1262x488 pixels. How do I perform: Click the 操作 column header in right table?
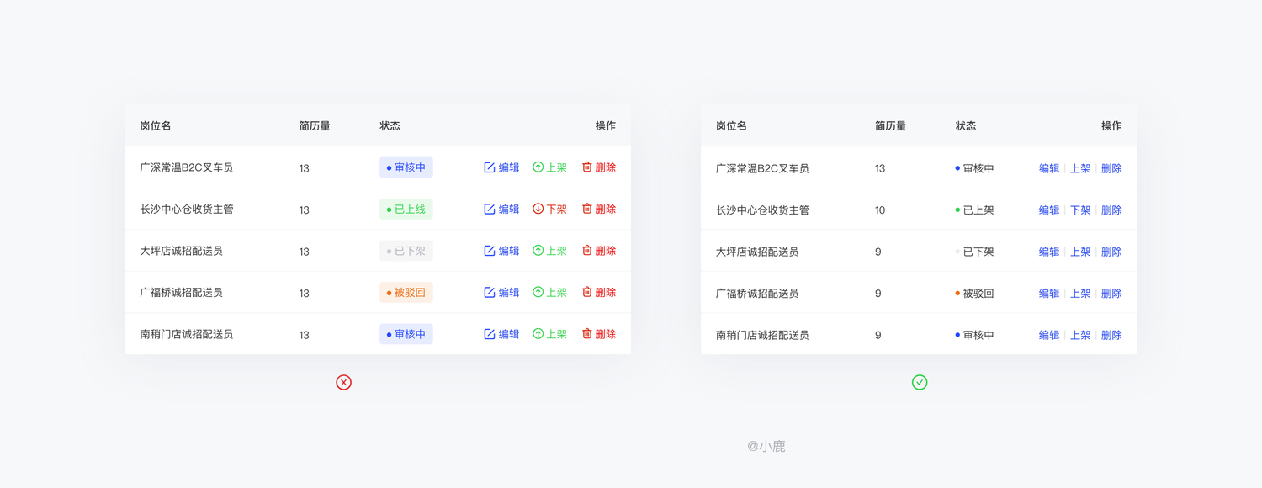point(1111,125)
